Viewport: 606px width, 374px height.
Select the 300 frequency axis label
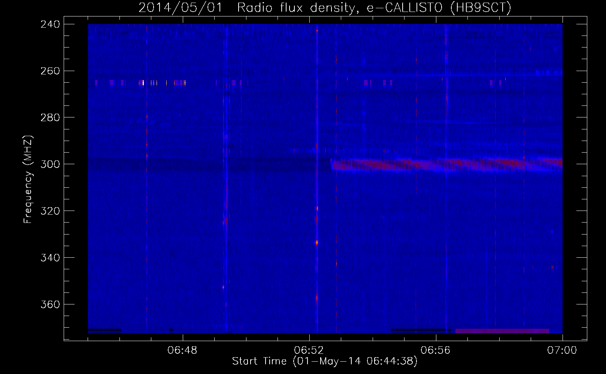coord(50,164)
